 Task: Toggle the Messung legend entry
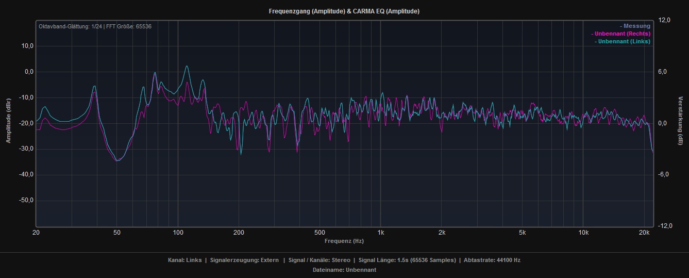pyautogui.click(x=635, y=26)
